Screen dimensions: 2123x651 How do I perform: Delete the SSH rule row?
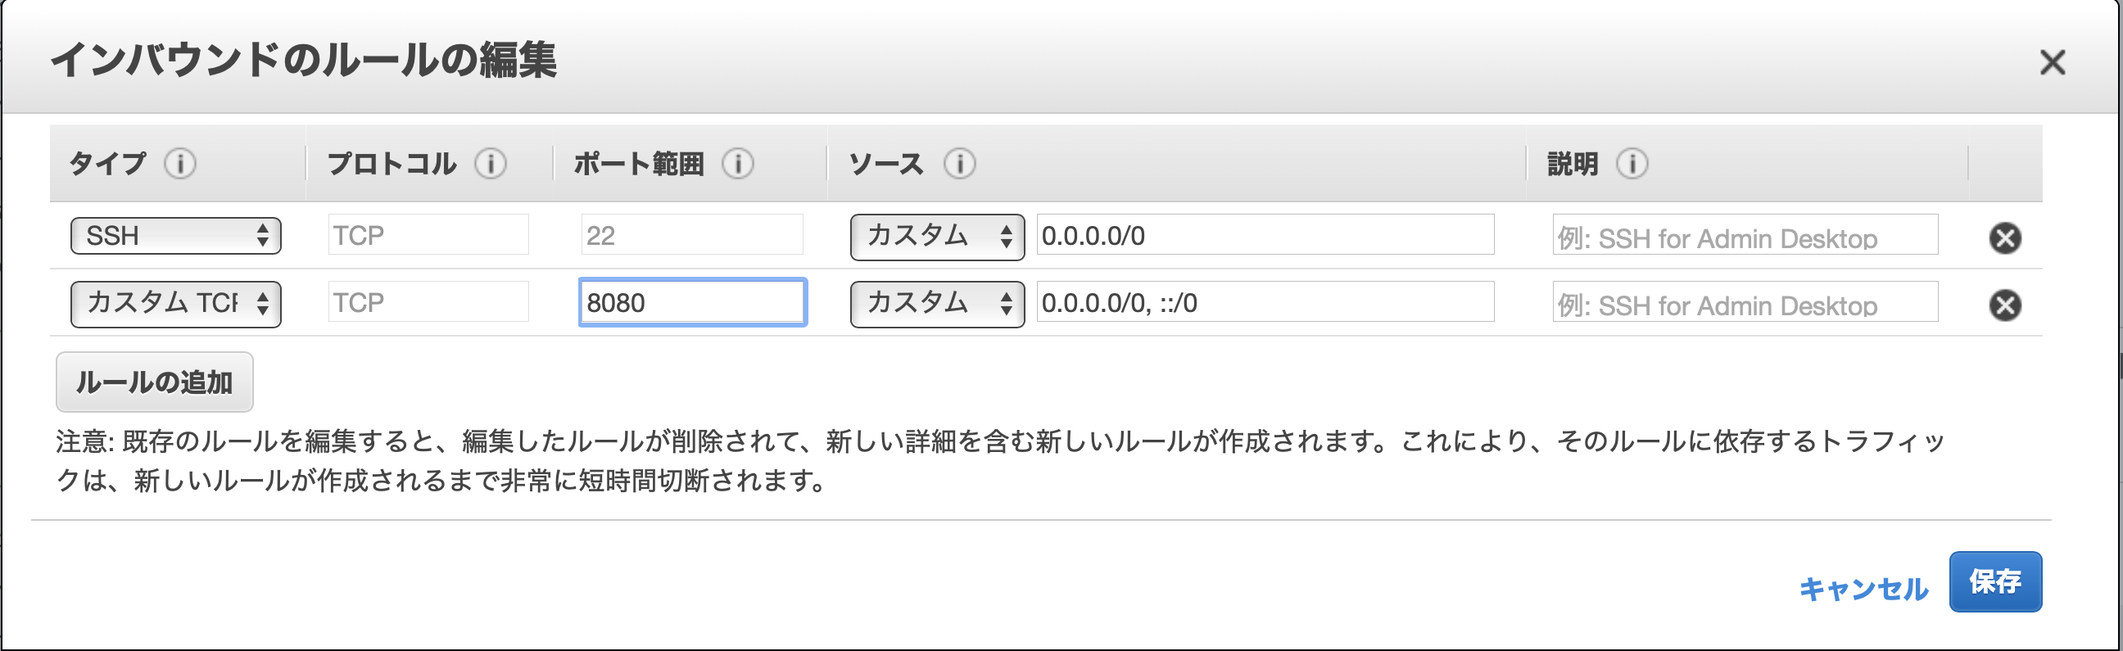point(2006,239)
